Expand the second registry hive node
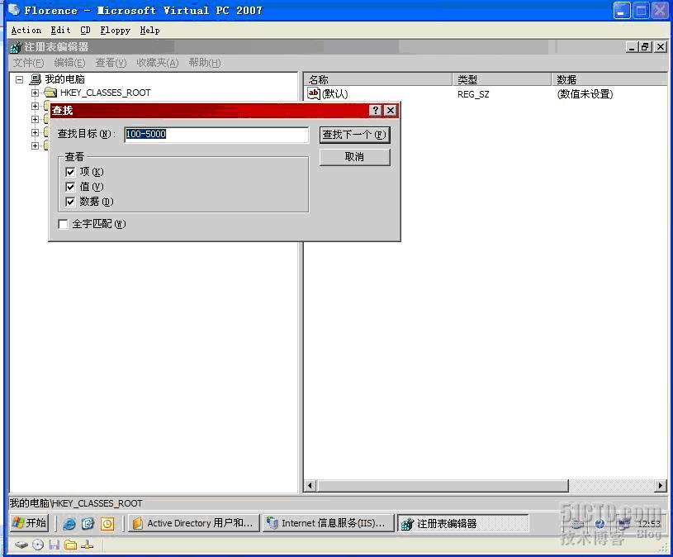 point(36,106)
